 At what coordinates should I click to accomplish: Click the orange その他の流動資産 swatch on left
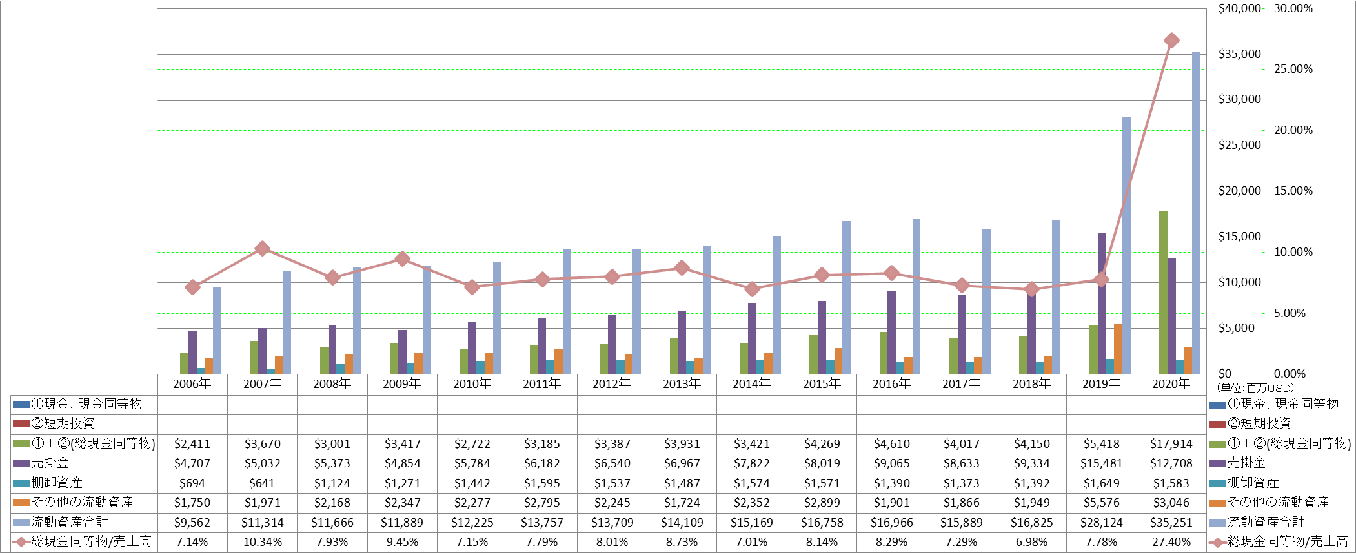pyautogui.click(x=21, y=503)
